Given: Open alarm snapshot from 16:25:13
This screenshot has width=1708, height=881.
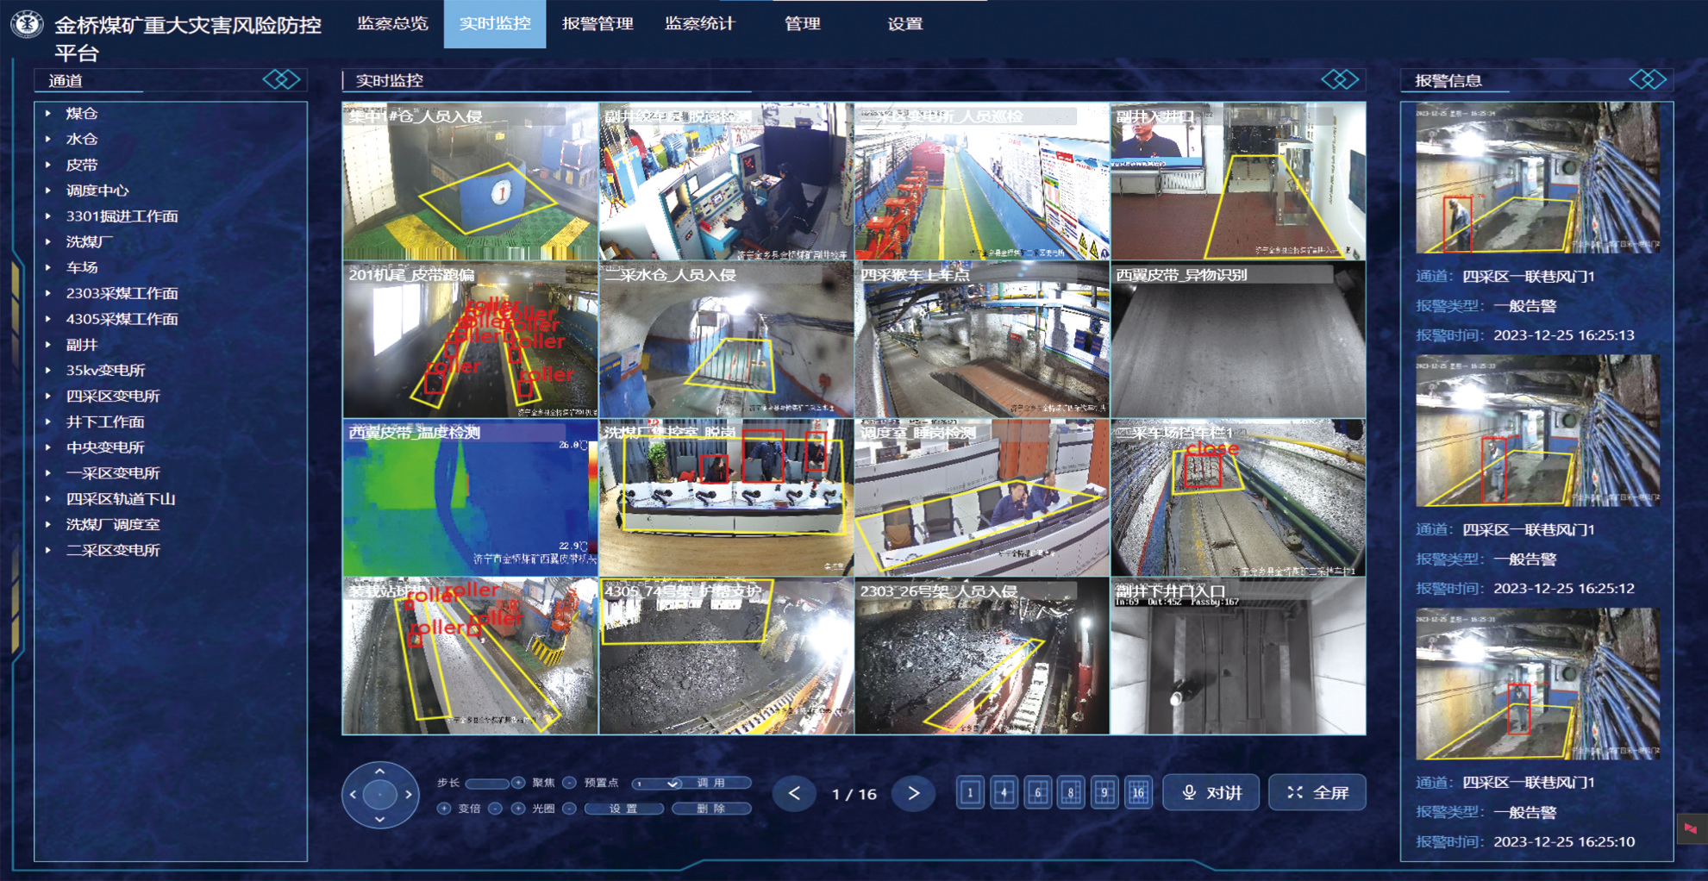Looking at the screenshot, I should click(x=1538, y=178).
